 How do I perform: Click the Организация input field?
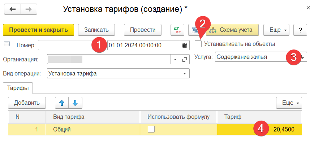(x=109, y=60)
